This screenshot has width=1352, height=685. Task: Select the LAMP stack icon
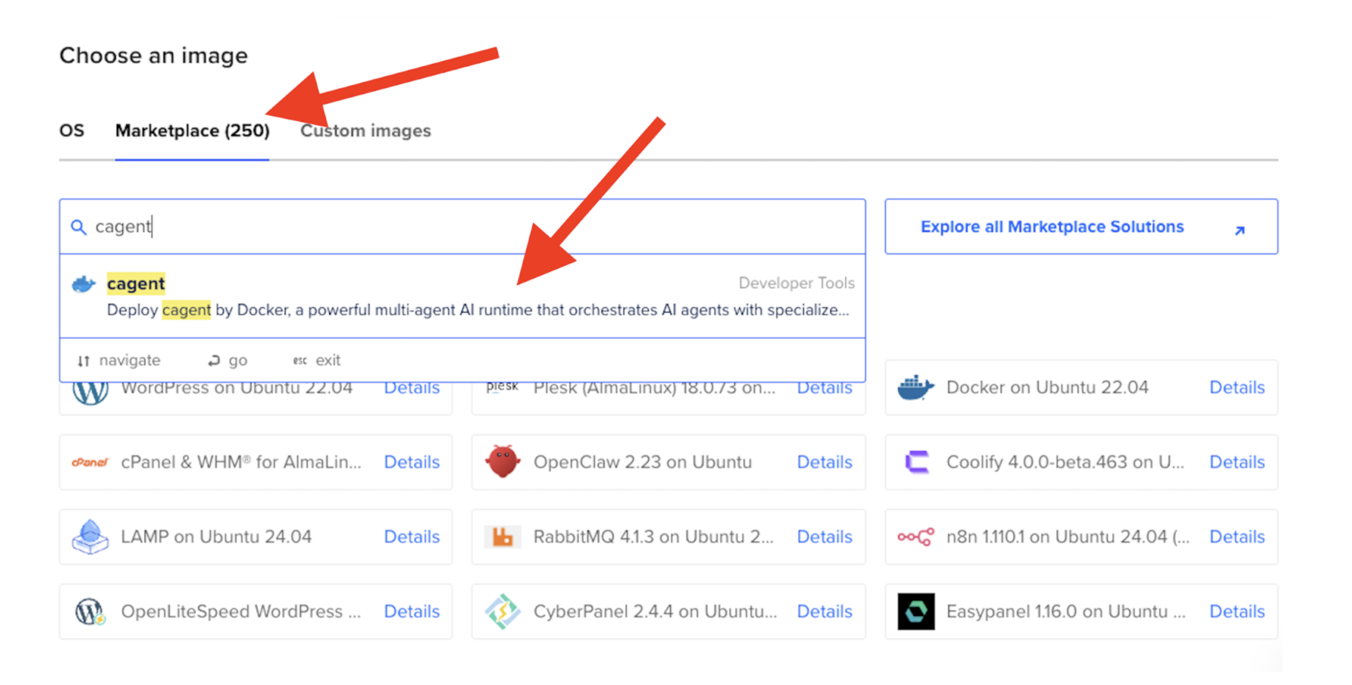pos(90,536)
